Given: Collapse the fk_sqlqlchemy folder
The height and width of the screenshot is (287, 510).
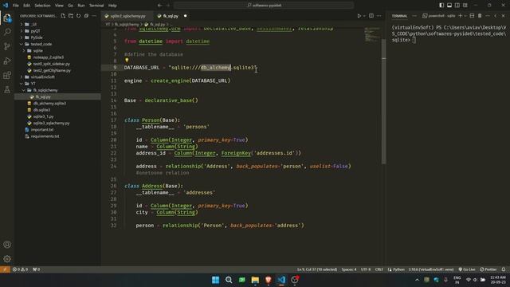Looking at the screenshot, I should [x=45, y=90].
